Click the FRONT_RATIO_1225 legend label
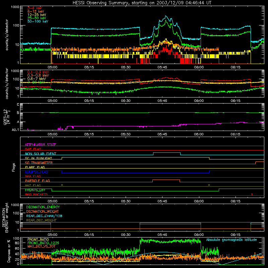268x268 pixels. click(43, 243)
